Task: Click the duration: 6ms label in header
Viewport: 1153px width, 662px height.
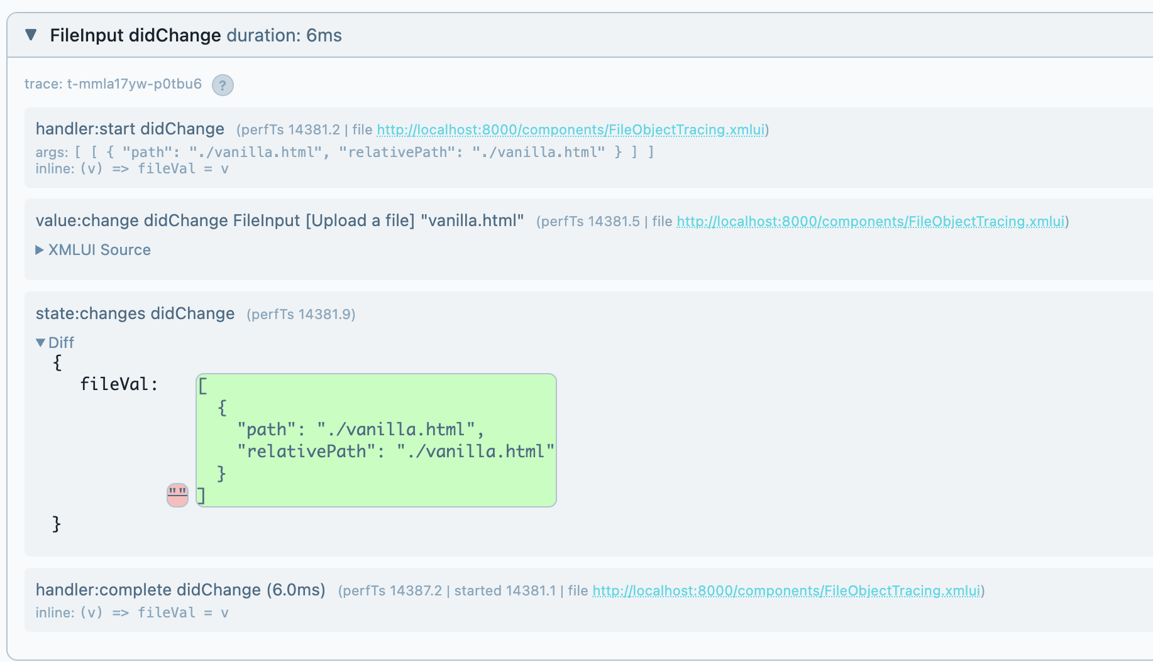Action: point(284,35)
